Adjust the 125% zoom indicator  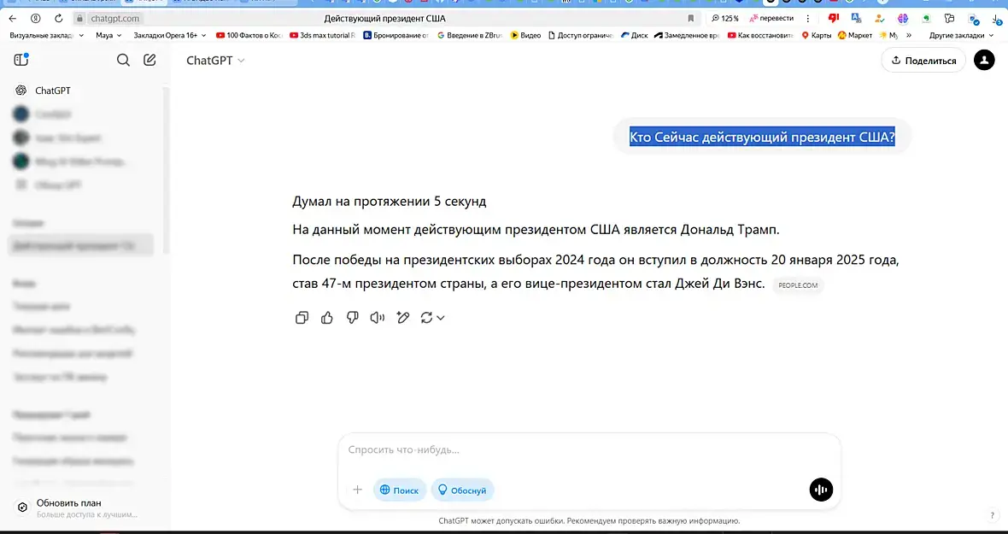[725, 18]
